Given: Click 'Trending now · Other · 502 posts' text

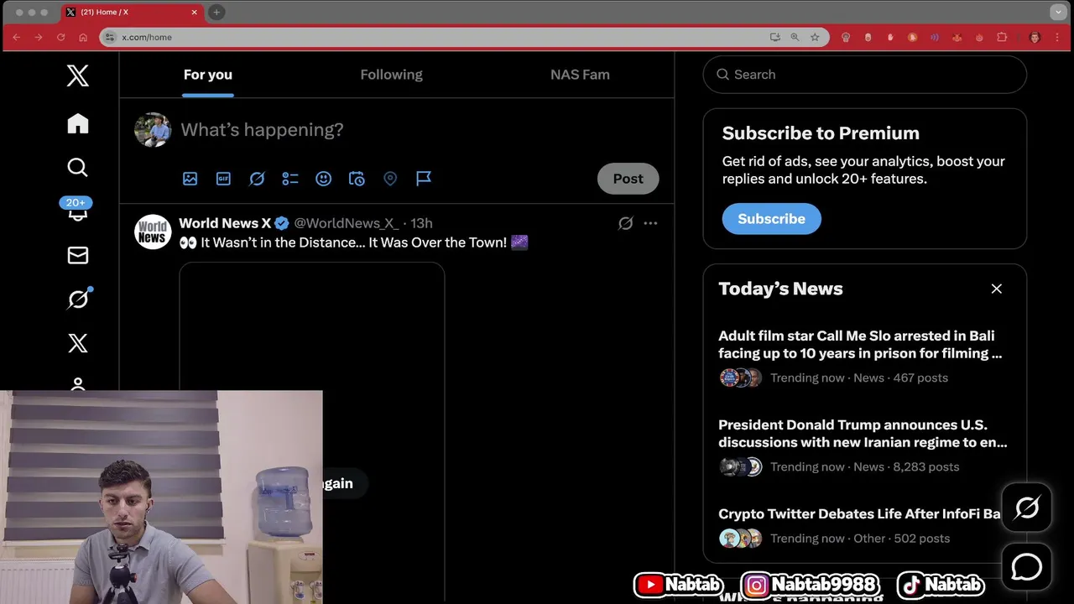Looking at the screenshot, I should 860,539.
